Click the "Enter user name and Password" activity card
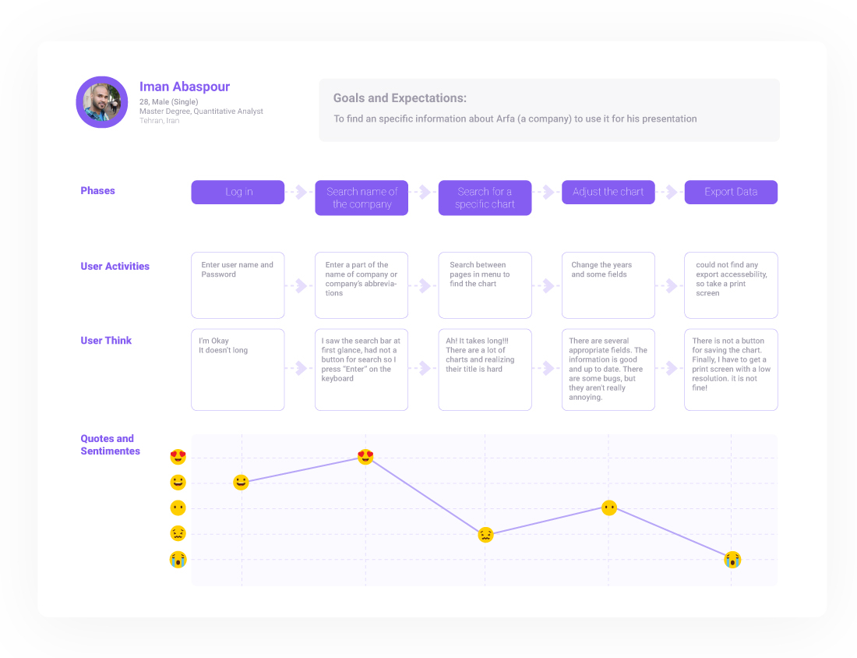857x658 pixels. pos(238,285)
